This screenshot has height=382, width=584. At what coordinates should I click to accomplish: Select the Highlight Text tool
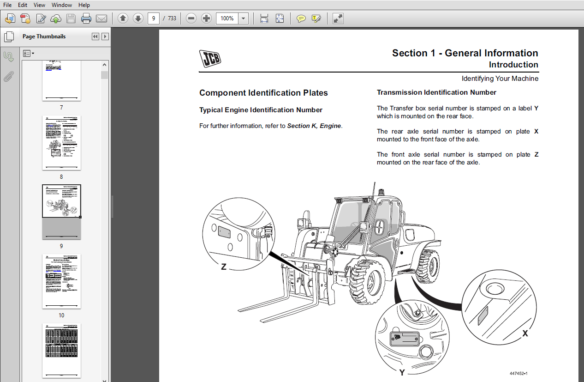(316, 18)
